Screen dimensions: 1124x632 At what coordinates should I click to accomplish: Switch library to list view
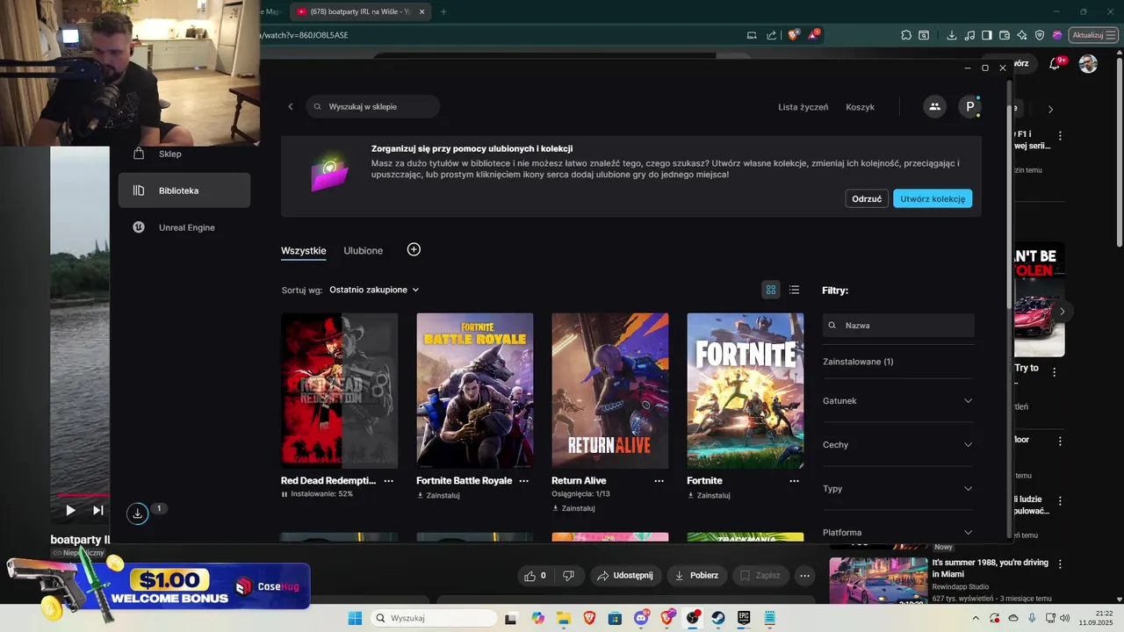coord(795,290)
